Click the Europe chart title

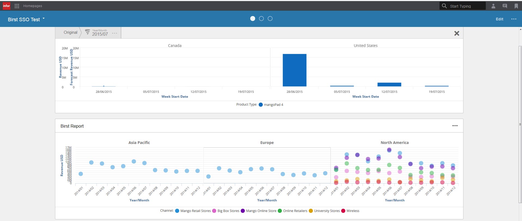click(267, 142)
